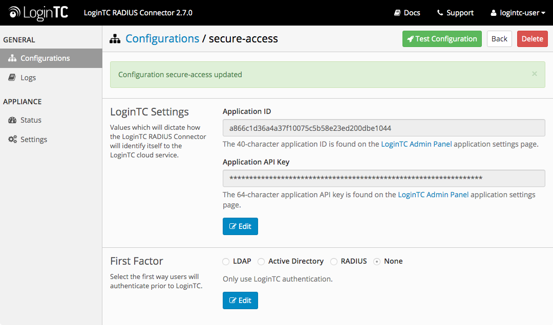This screenshot has height=325, width=553.
Task: Select None for first factor
Action: pyautogui.click(x=377, y=262)
